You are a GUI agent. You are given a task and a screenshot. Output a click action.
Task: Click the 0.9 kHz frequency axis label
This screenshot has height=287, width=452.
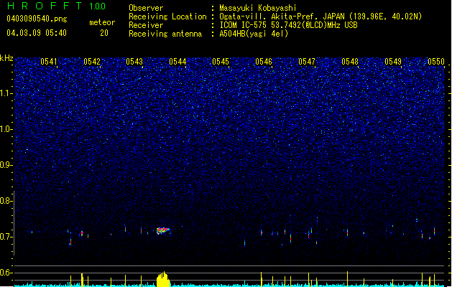click(6, 165)
